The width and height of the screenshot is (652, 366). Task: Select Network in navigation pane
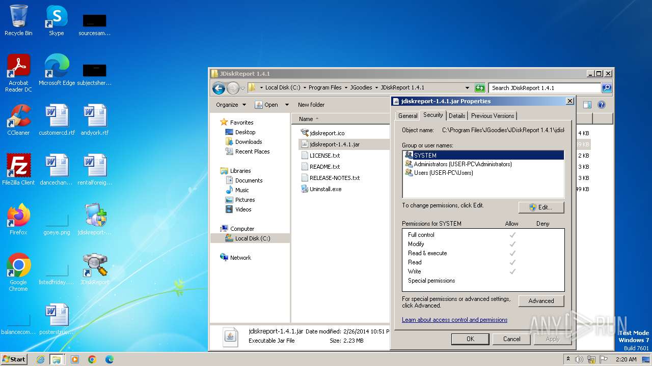(x=235, y=258)
